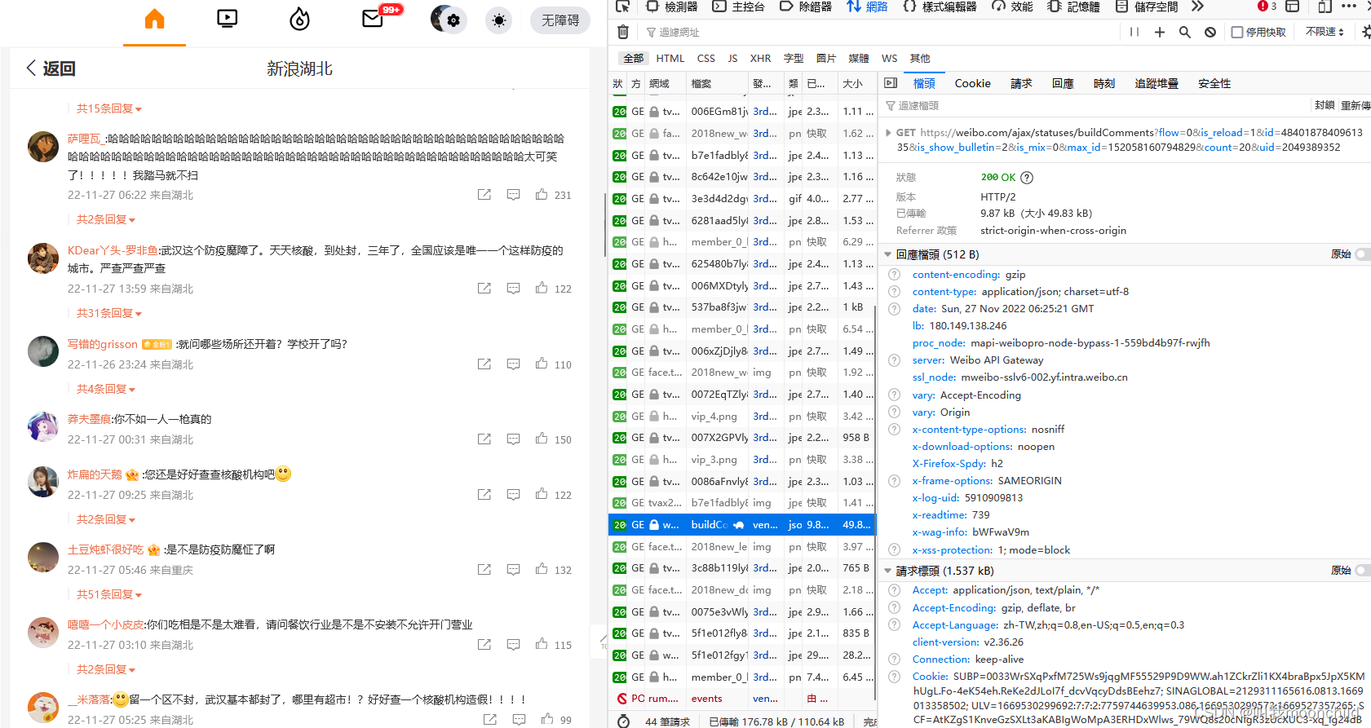
Task: Open the profile avatar settings icon
Action: pos(449,19)
